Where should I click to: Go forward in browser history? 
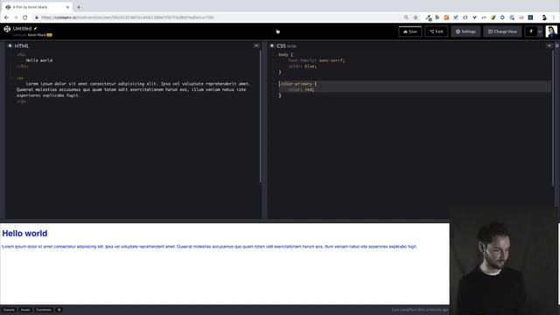click(16, 17)
